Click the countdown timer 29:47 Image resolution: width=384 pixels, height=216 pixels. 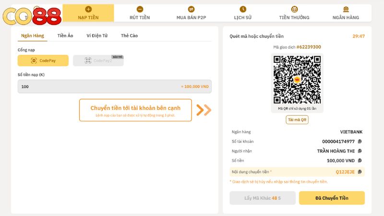pyautogui.click(x=359, y=36)
